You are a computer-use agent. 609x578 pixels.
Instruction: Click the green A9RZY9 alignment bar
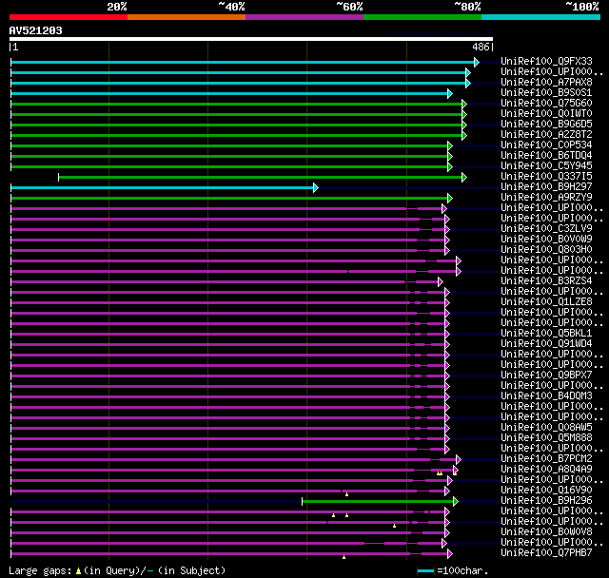click(229, 199)
